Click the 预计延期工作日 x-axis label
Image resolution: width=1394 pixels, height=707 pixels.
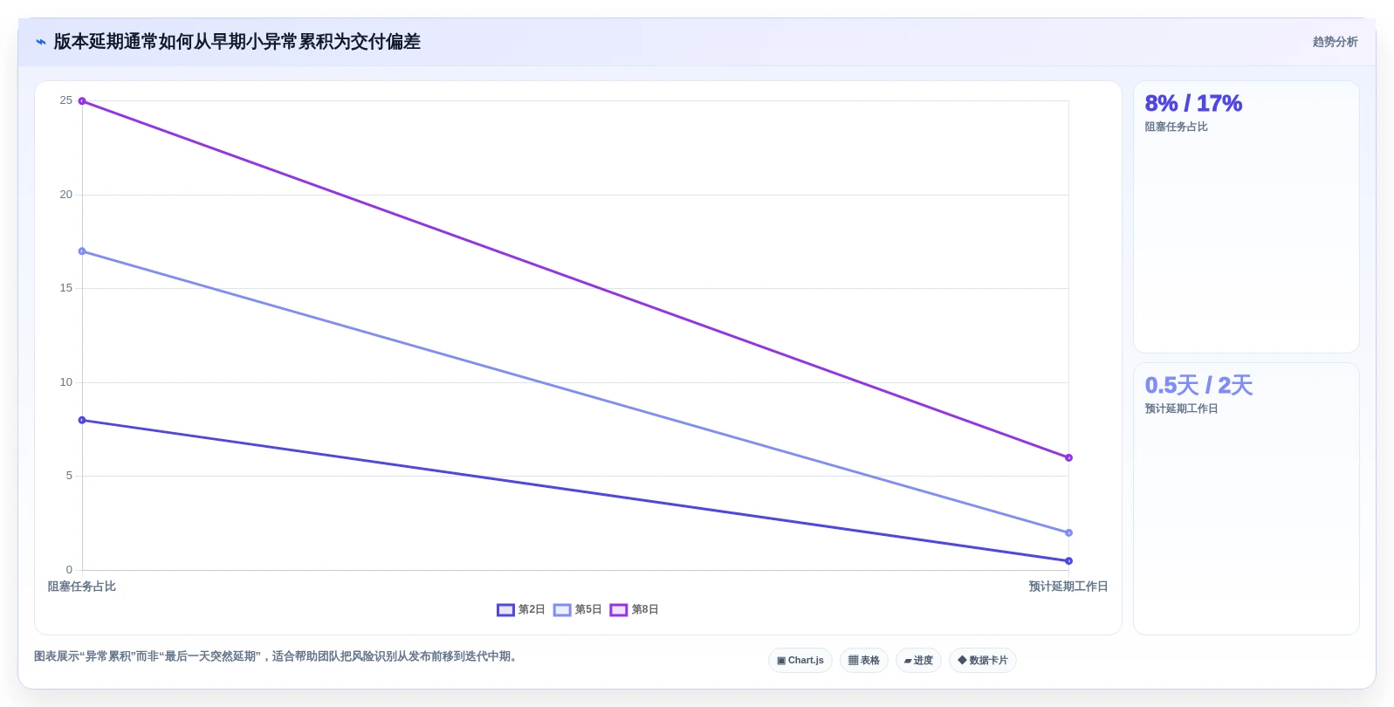(1068, 587)
